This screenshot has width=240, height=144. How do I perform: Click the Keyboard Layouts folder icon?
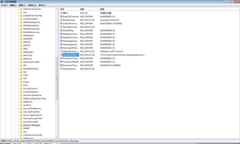click(x=21, y=9)
